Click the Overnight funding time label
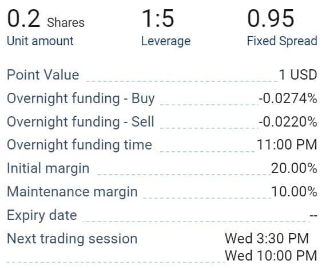 point(79,145)
